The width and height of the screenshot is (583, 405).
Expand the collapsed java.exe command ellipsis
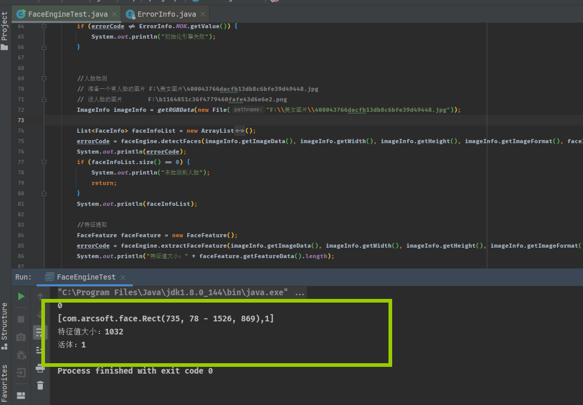[300, 293]
